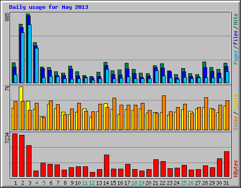This screenshot has height=188, width=241.
Task: Click day label 2 on the x-axis
Action: [23, 183]
